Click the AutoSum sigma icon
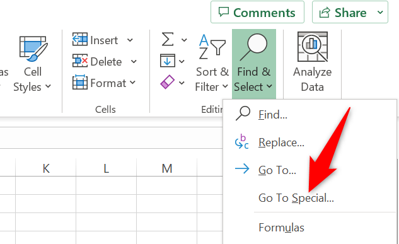 coord(168,40)
